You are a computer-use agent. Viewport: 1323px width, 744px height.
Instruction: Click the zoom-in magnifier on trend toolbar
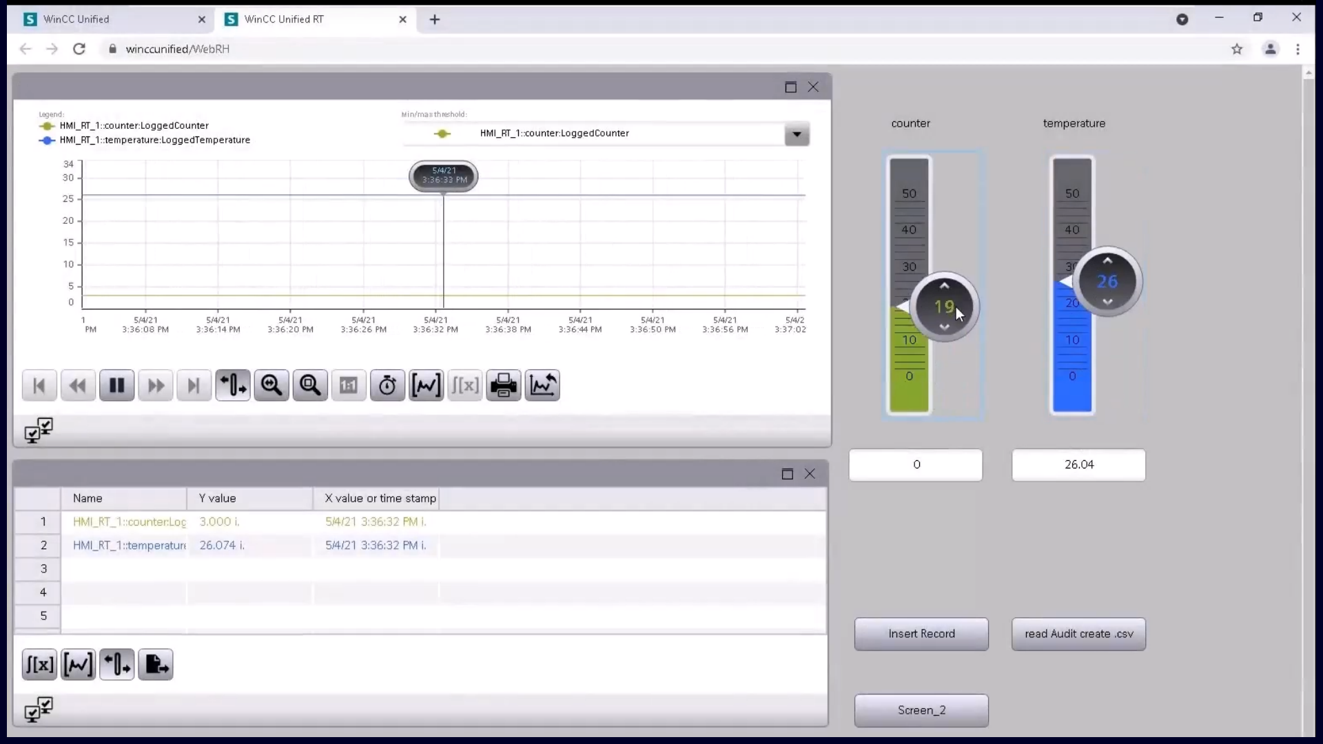click(x=271, y=386)
